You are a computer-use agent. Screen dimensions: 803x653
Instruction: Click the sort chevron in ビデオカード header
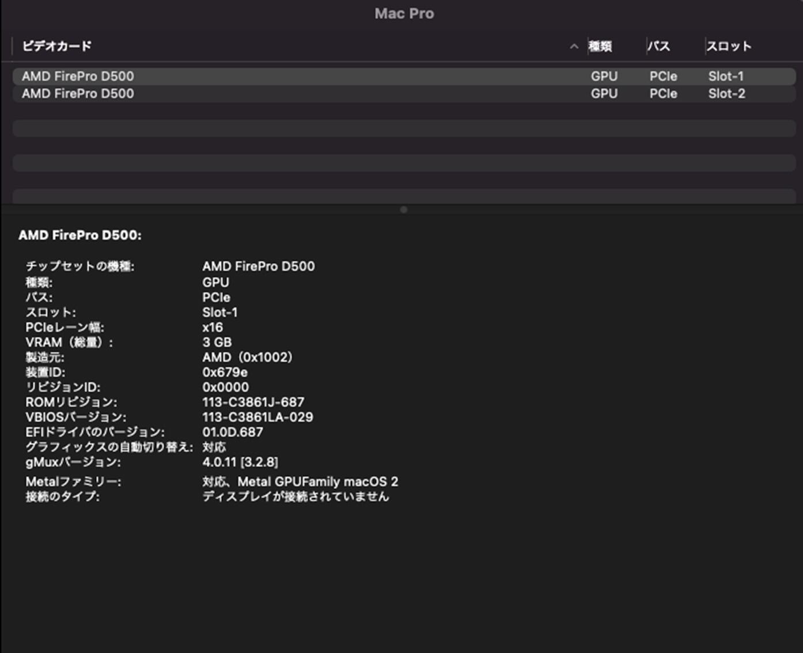(574, 47)
